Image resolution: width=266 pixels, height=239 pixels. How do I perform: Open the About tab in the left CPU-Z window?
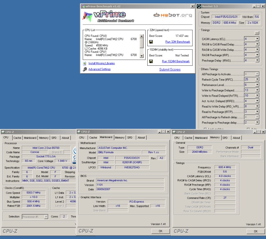pos(65,138)
